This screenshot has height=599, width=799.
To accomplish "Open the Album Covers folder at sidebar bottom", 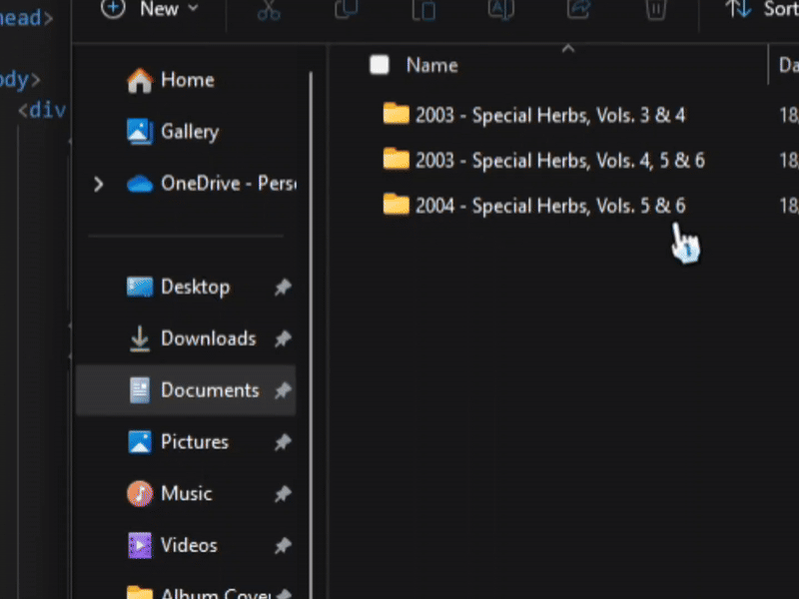I will click(x=210, y=591).
